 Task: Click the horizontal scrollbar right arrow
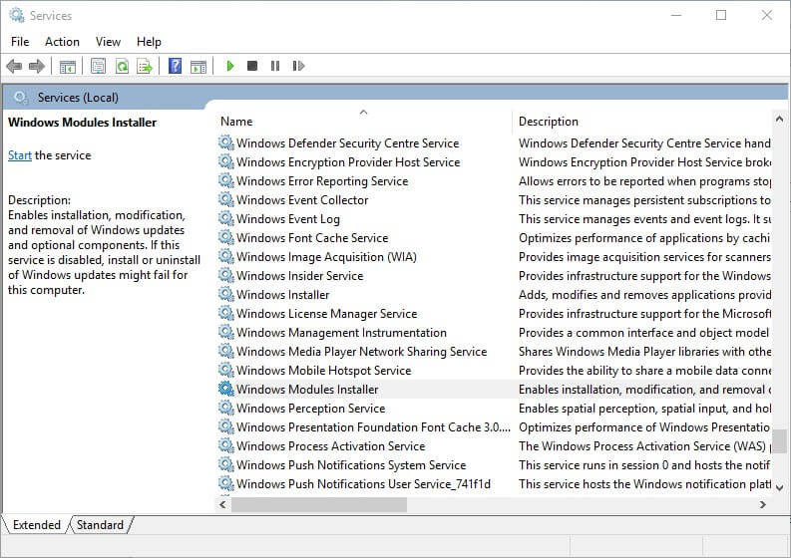[763, 504]
